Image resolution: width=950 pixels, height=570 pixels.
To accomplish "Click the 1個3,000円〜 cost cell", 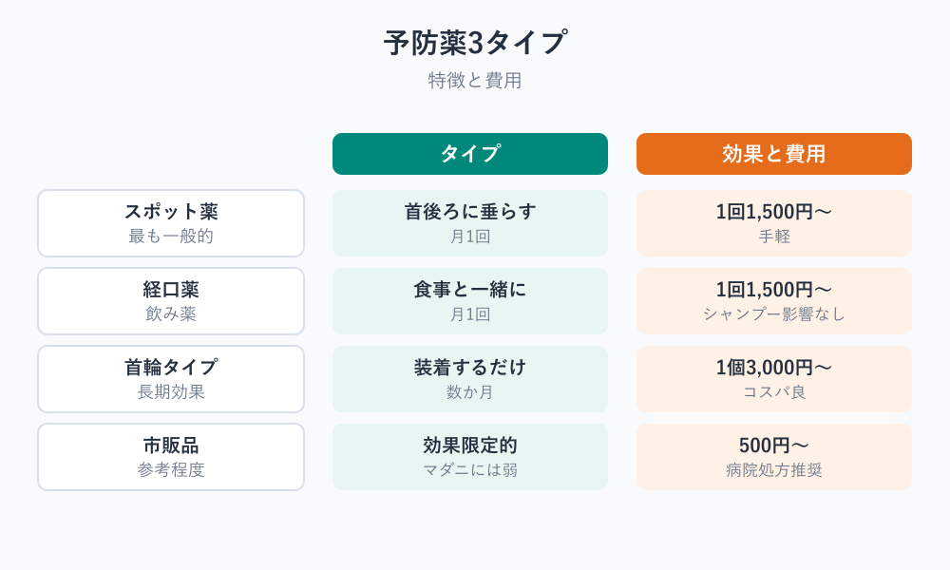I will tap(773, 379).
